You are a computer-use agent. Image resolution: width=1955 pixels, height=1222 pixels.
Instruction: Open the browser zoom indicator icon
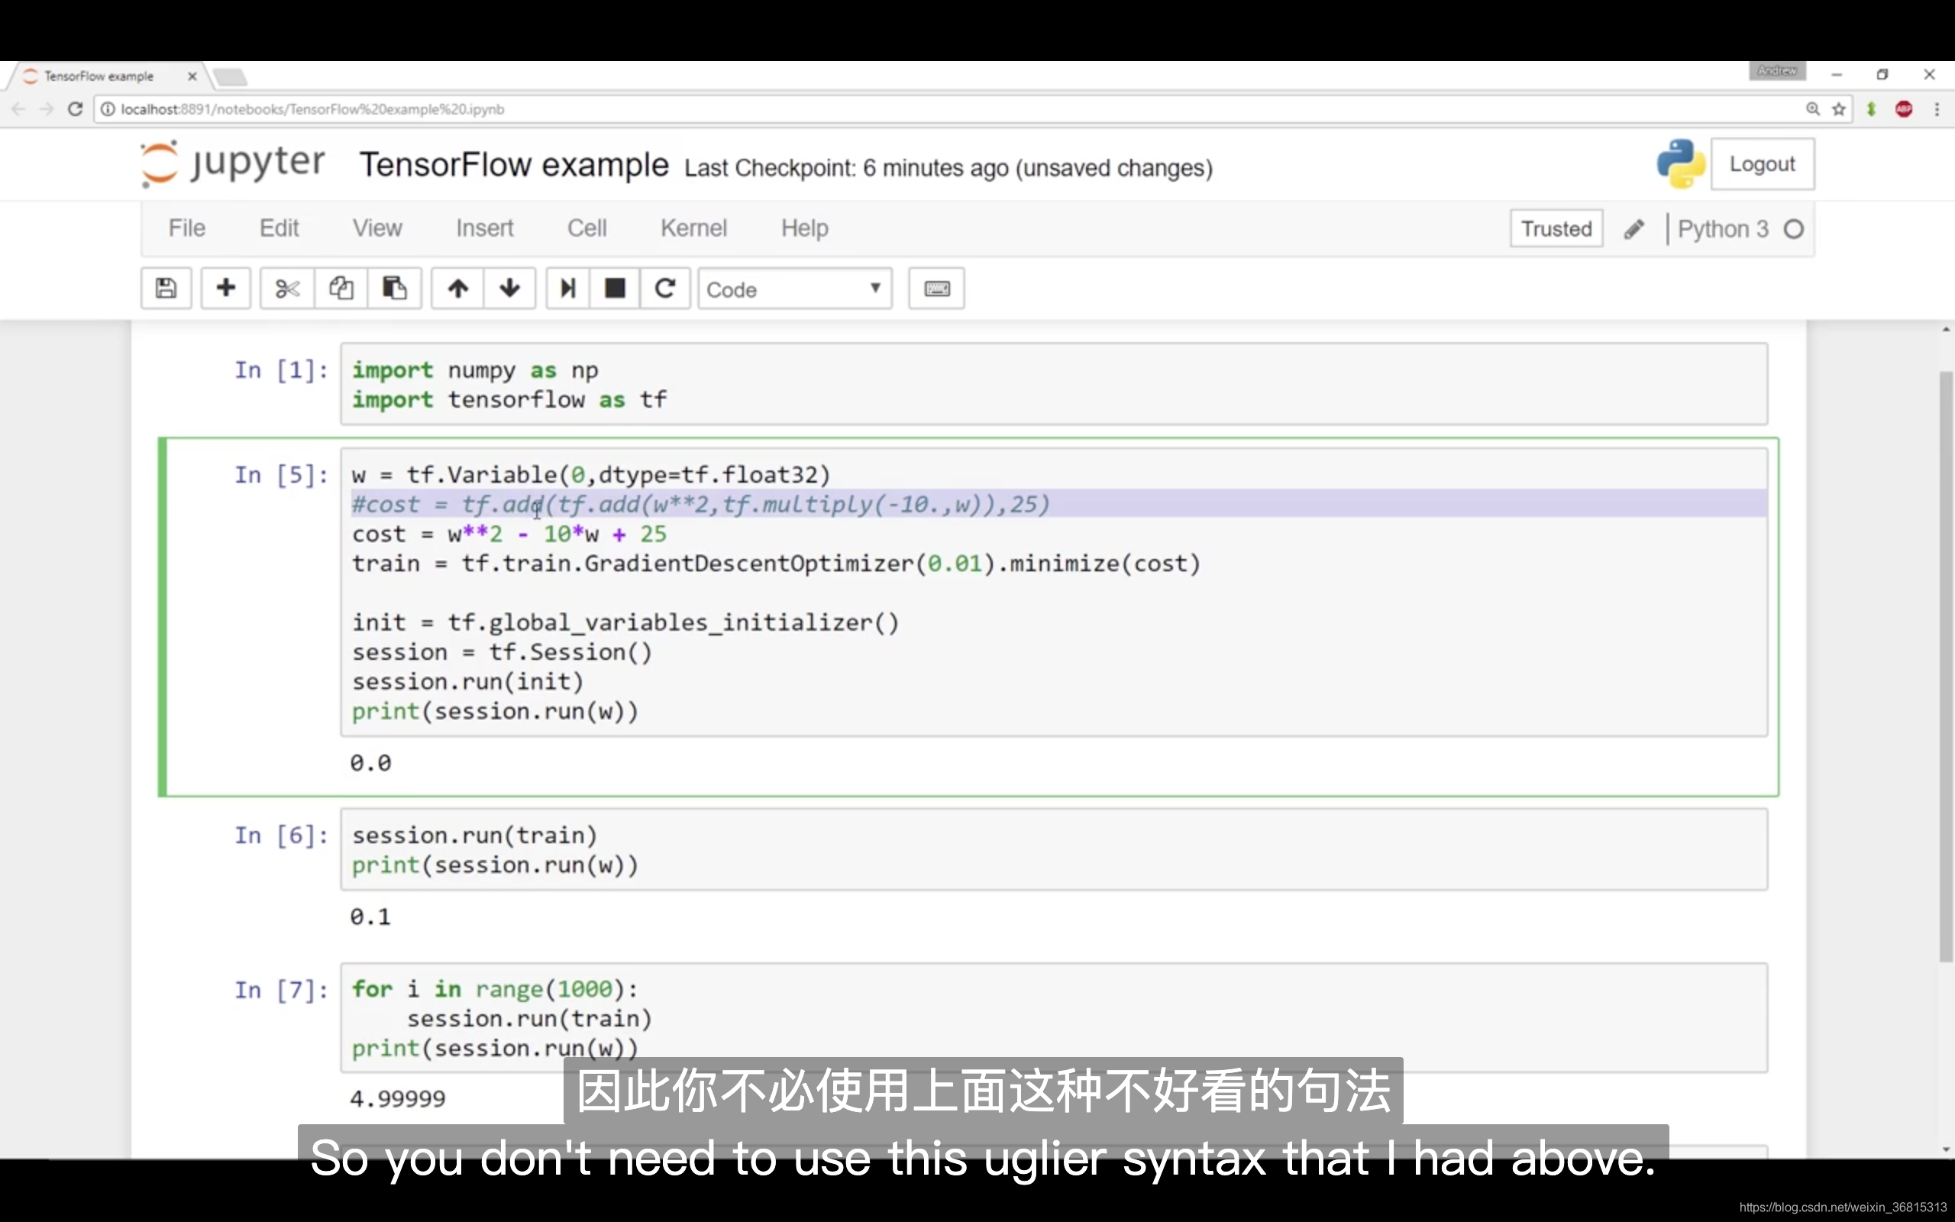pos(1813,109)
